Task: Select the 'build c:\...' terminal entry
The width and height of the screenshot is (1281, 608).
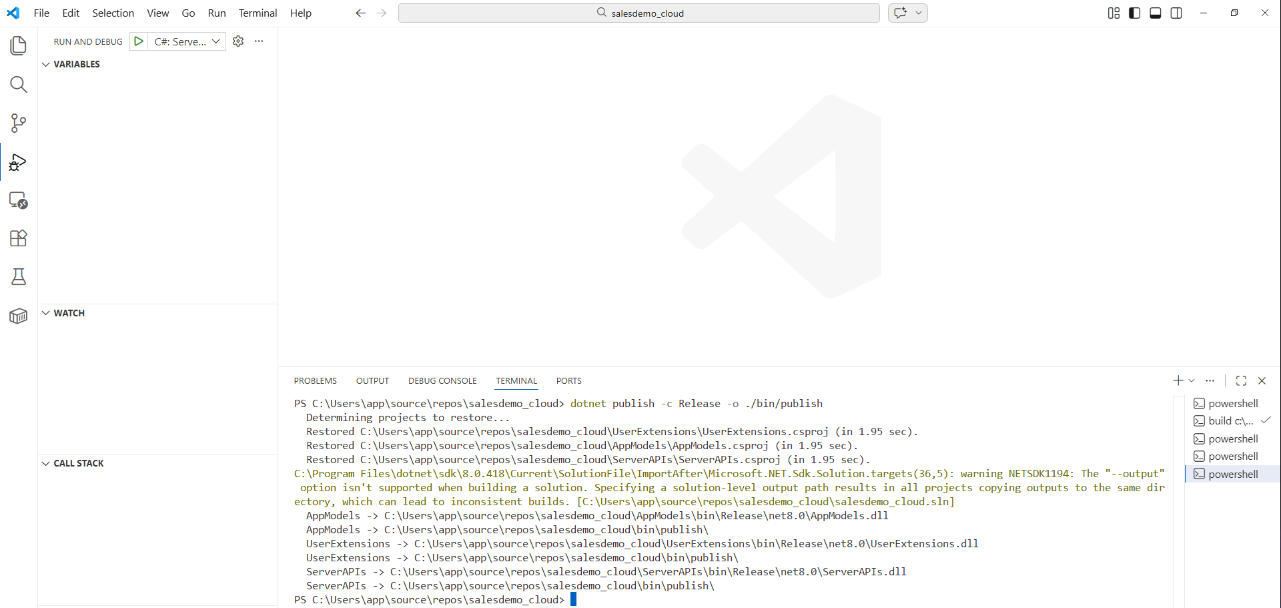Action: coord(1230,421)
